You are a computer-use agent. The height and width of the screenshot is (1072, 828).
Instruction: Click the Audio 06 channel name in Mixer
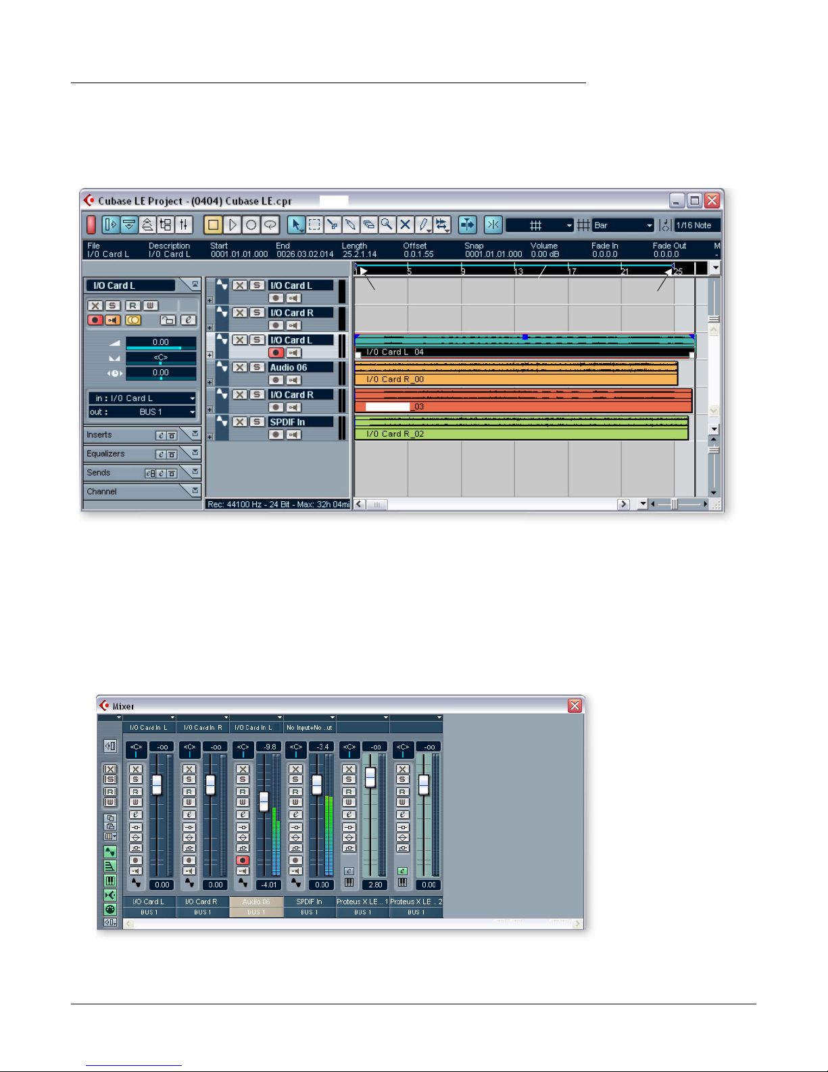pos(256,902)
